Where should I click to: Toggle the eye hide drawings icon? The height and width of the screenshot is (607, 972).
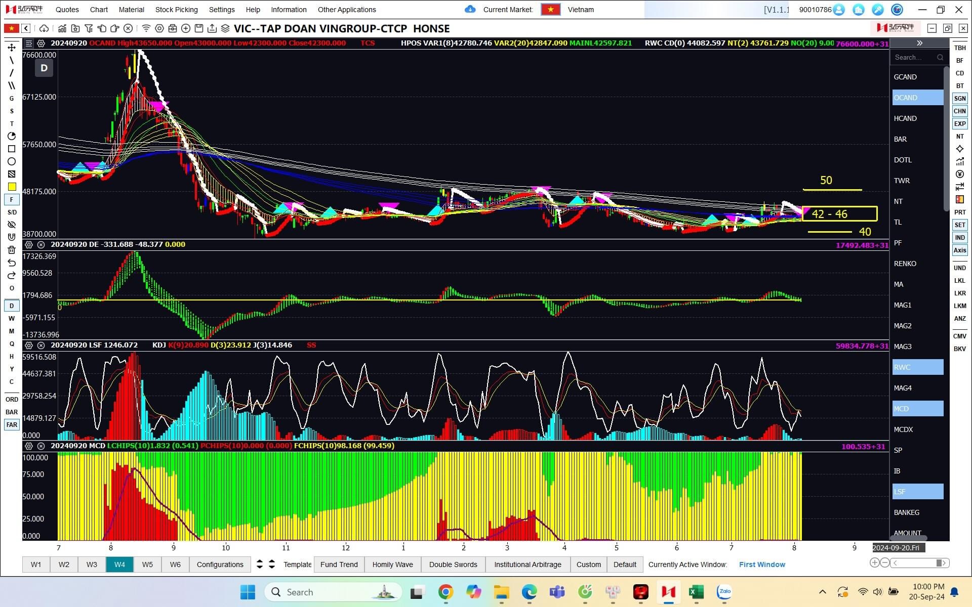12,225
